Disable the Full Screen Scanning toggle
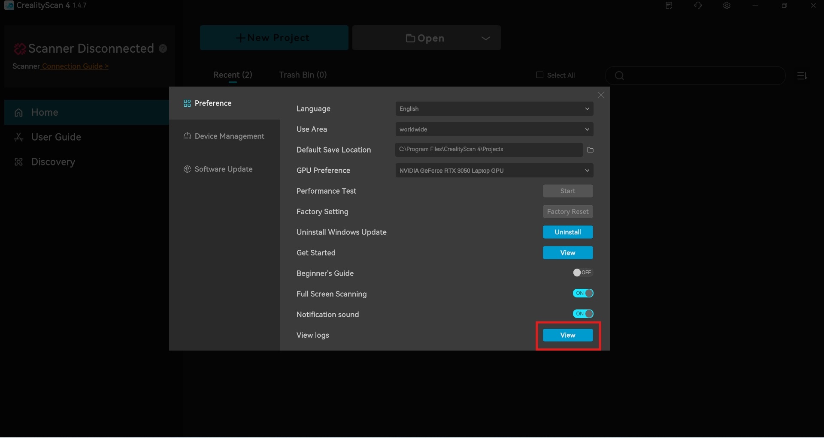Image resolution: width=824 pixels, height=438 pixels. [x=583, y=293]
